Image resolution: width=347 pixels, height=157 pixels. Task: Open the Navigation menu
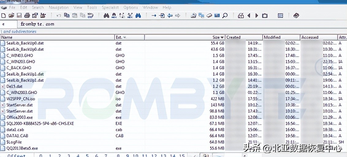[x=59, y=7]
